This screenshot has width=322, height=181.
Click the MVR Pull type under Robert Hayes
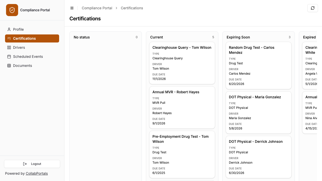159,103
